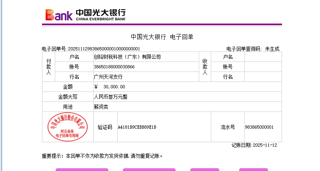This screenshot has width=320, height=171.
Task: Click amount in words 人民币叁万元整
Action: [x=110, y=97]
